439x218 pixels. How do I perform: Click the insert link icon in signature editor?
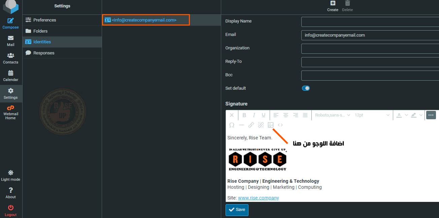251,125
